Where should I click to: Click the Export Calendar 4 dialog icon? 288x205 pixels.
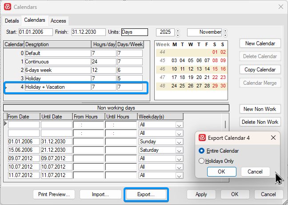coord(202,138)
